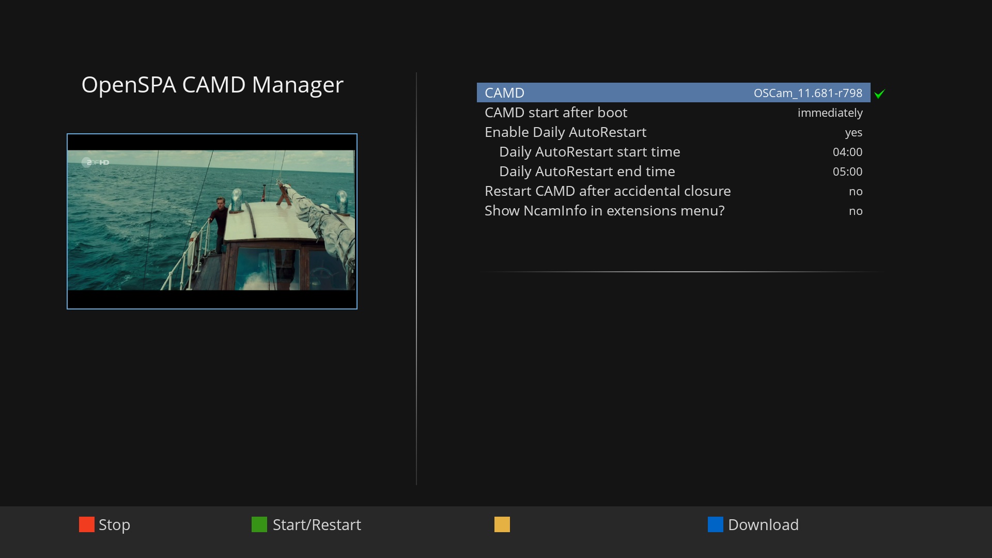Toggle the 'yes' AutoRestart value

pos(854,133)
